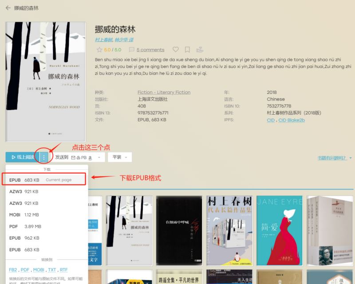
Task: Choose the last EPUB 683 KB entry
Action: pos(47,249)
